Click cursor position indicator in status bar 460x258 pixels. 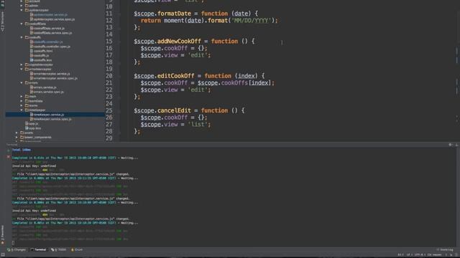(x=401, y=255)
